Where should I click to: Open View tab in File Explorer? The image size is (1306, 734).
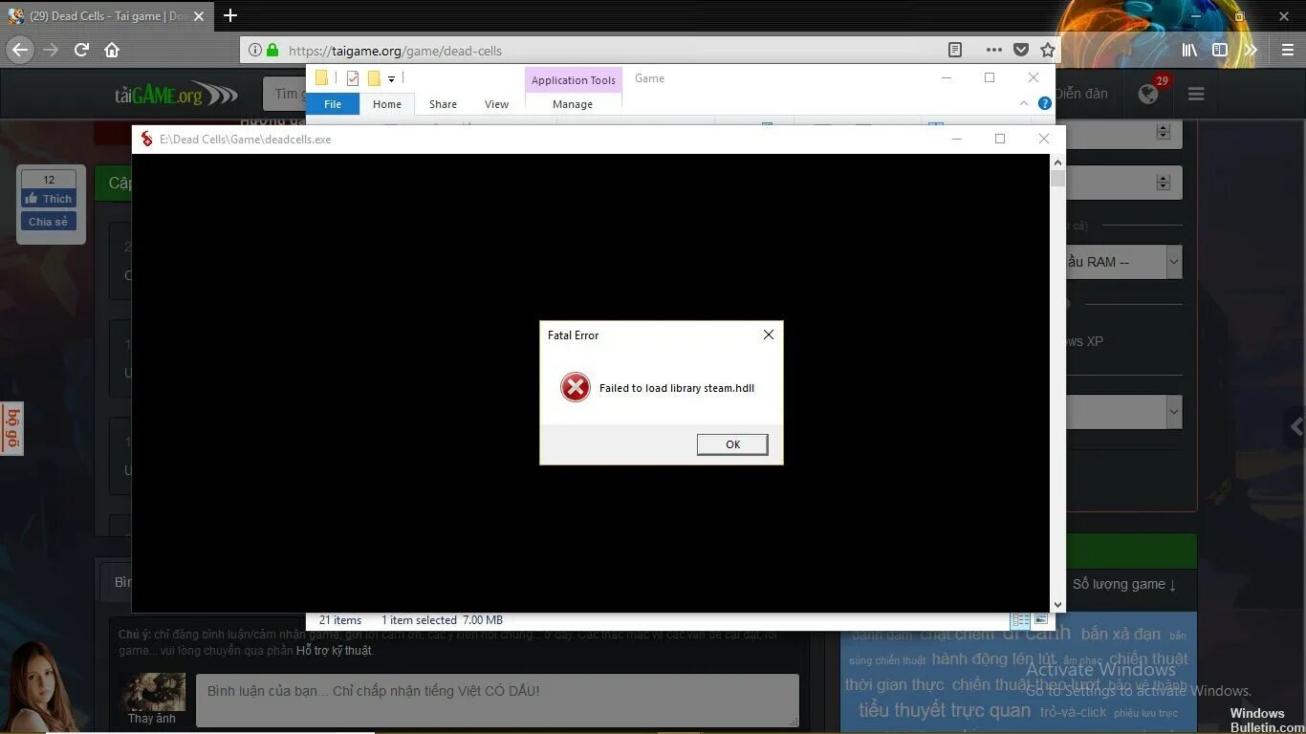(x=496, y=104)
